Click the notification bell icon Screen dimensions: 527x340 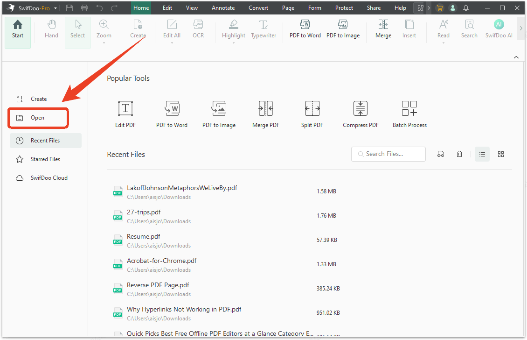point(466,8)
